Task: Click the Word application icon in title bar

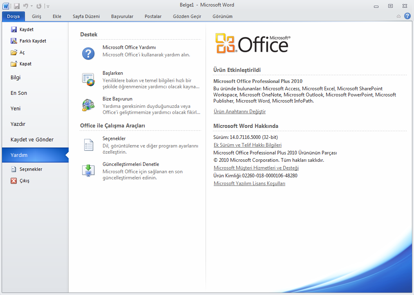Action: pyautogui.click(x=6, y=6)
